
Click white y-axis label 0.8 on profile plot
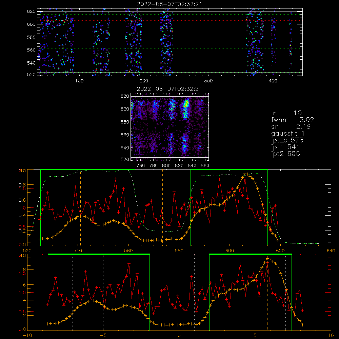pos(22,185)
